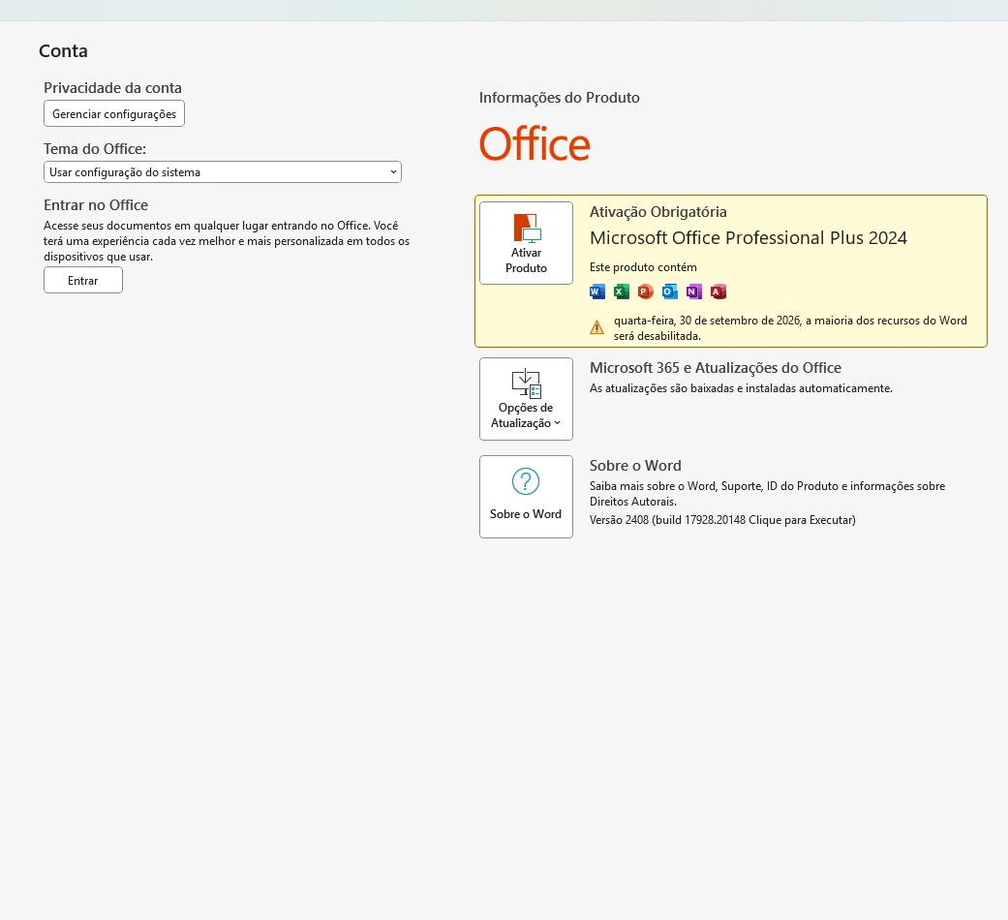Open the Sobre o Word button
The width and height of the screenshot is (1008, 920).
526,497
